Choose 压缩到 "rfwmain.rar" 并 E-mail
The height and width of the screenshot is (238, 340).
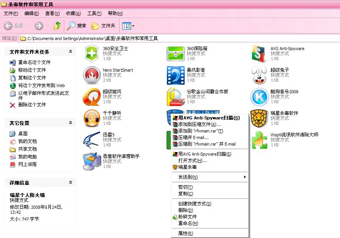coord(210,144)
